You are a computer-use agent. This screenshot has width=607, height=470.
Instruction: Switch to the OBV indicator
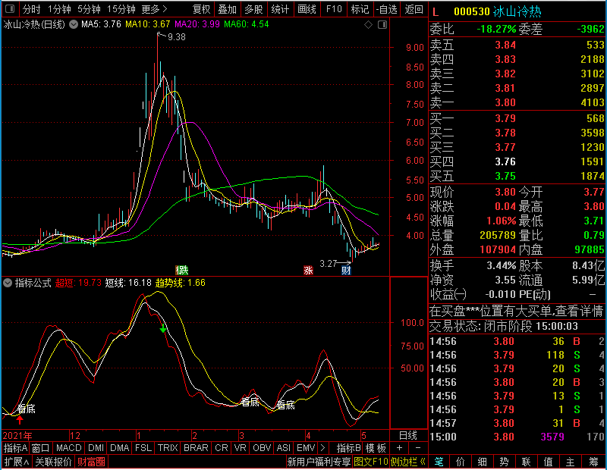pos(262,448)
